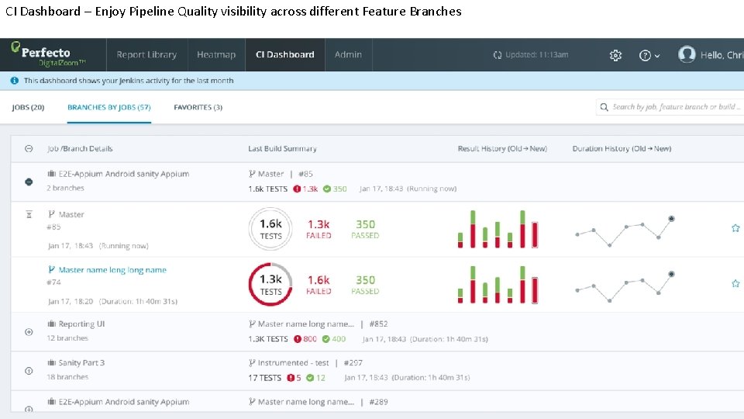
Task: Click branch icon beside Instrumented - test
Action: [x=252, y=363]
